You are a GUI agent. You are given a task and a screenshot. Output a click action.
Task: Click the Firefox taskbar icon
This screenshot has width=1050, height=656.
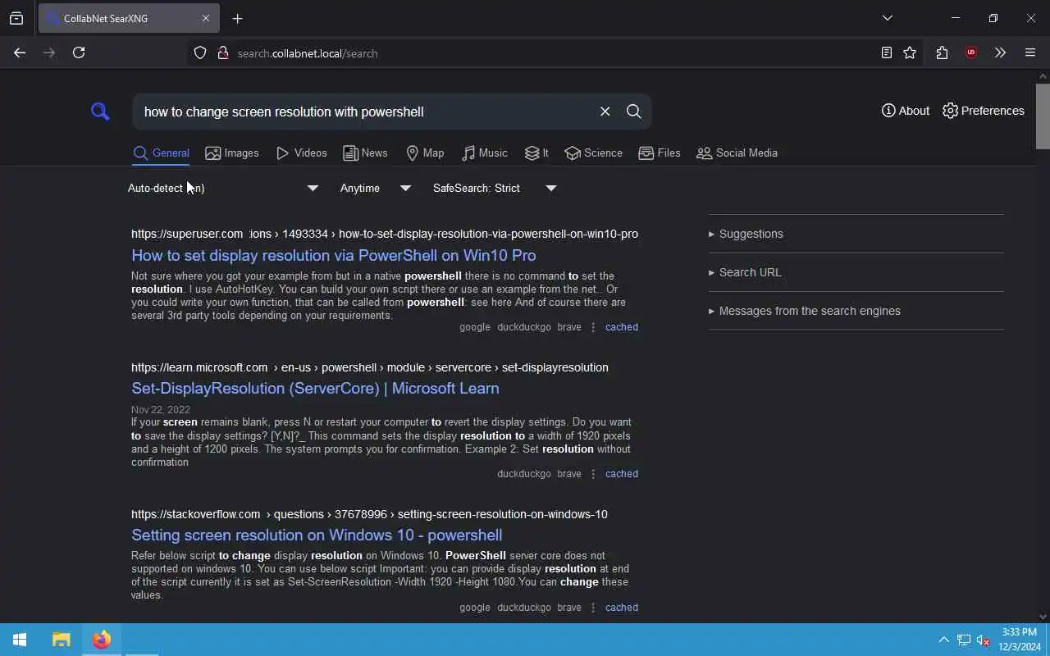click(x=102, y=640)
